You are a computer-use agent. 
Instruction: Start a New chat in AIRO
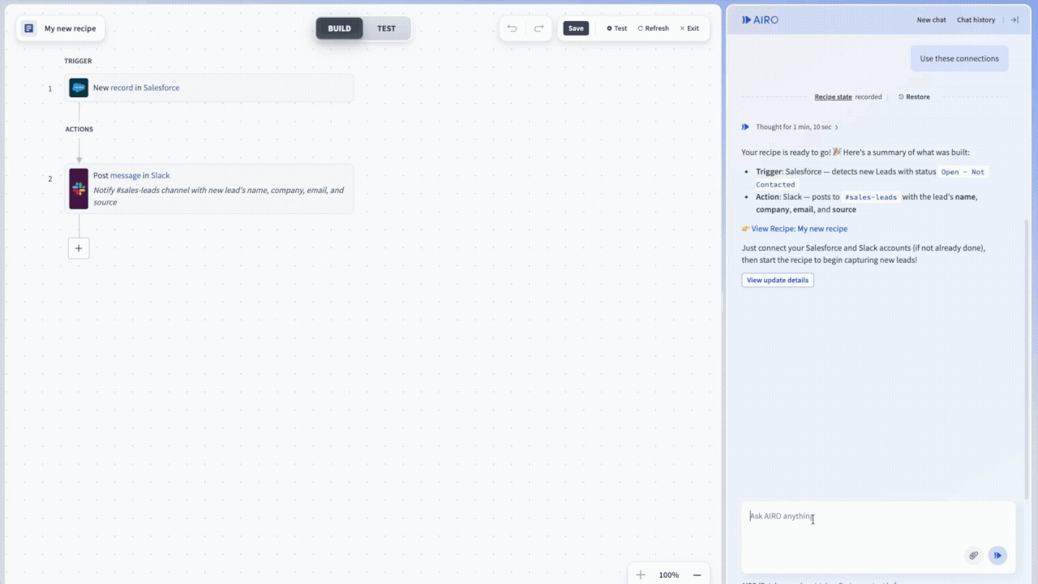pos(931,19)
